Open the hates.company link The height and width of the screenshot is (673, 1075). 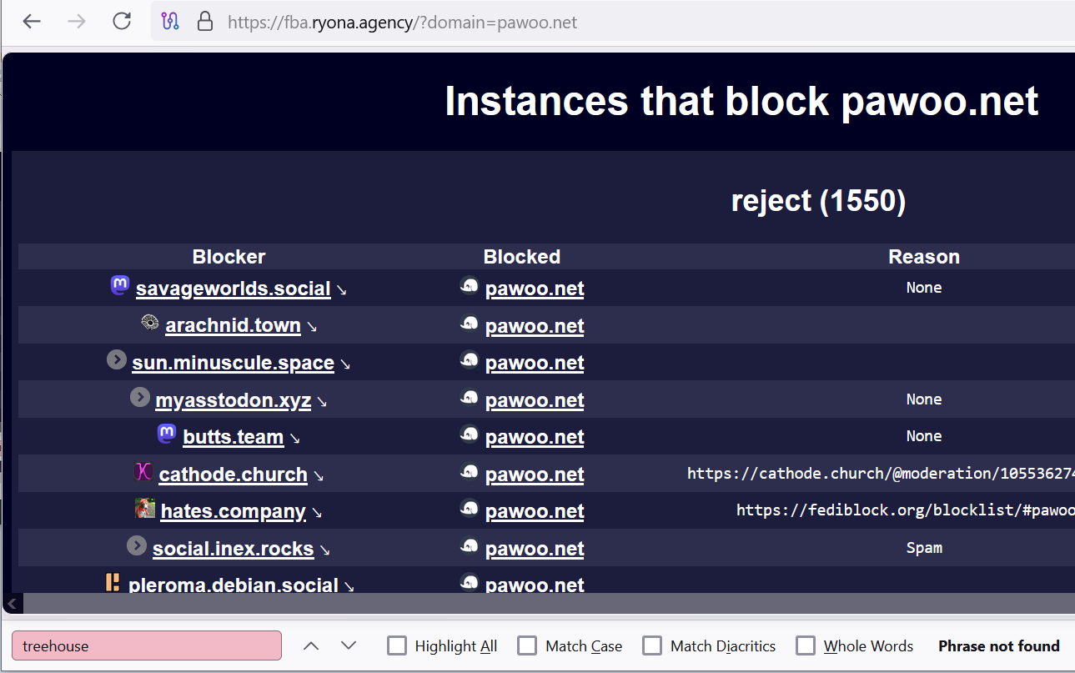234,511
